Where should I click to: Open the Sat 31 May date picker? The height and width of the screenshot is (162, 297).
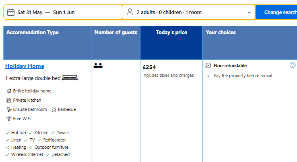(30, 12)
